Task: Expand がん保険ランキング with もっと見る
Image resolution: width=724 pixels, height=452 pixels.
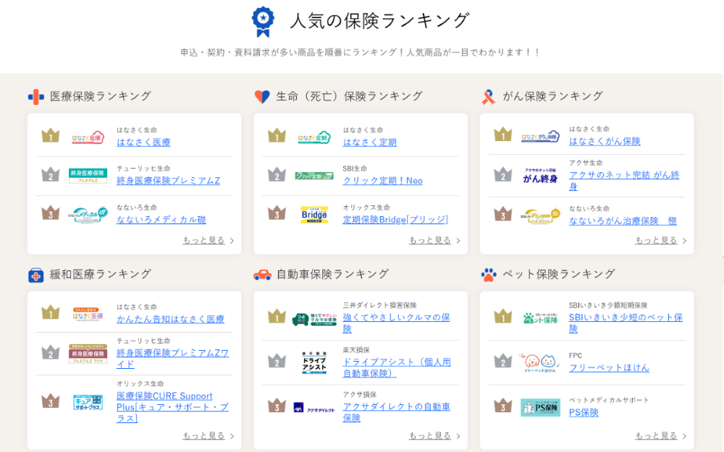Action: pos(660,241)
